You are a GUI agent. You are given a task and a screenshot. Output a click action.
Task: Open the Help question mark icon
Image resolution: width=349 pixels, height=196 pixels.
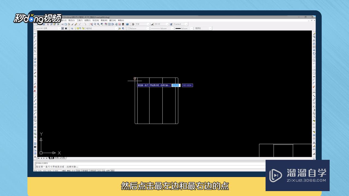(x=127, y=24)
